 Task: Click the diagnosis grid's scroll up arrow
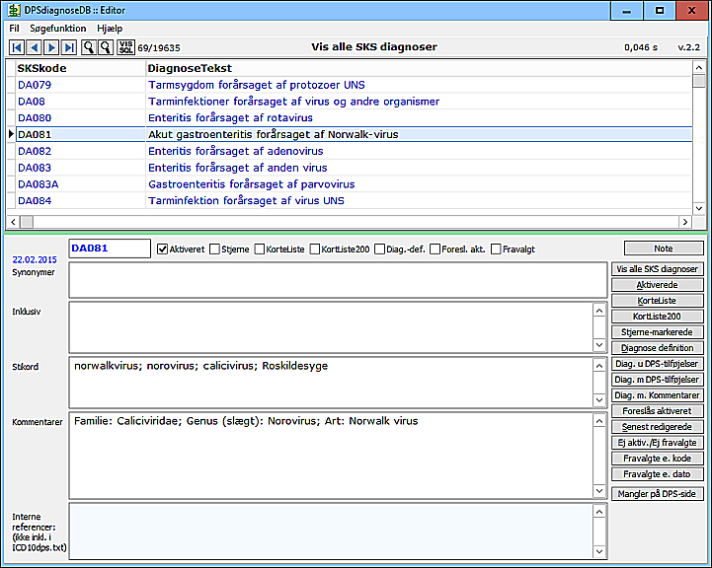[x=699, y=67]
